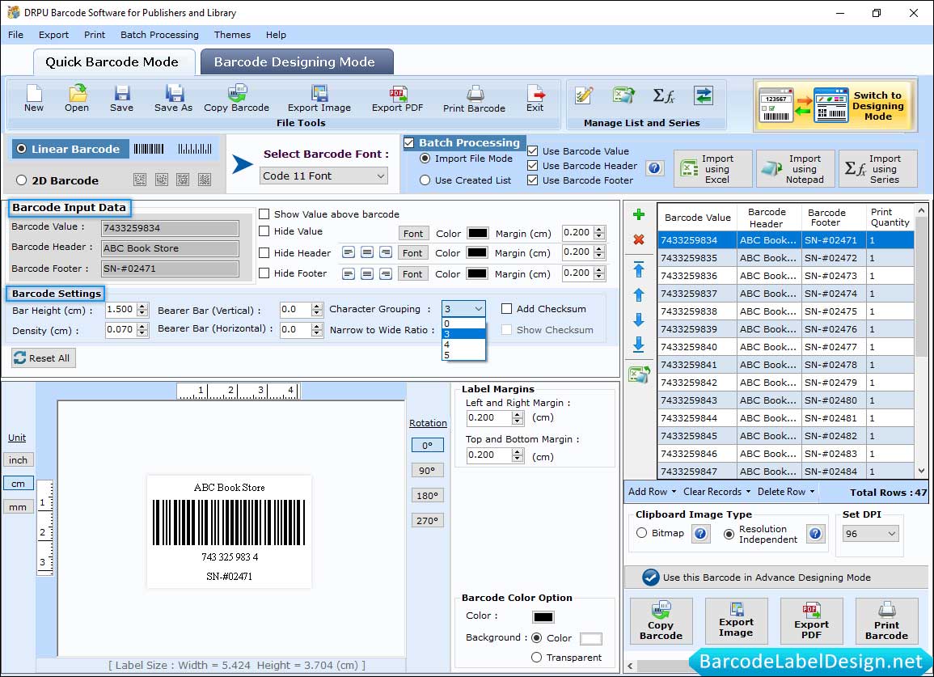Open the Set DPI dropdown
Image resolution: width=934 pixels, height=677 pixels.
[x=870, y=534]
